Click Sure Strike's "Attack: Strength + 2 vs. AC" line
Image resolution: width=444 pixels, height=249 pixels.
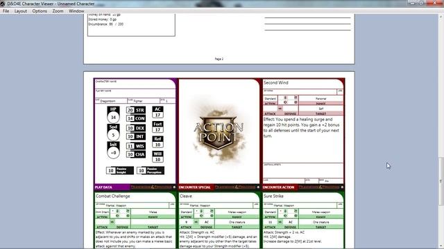(284, 232)
